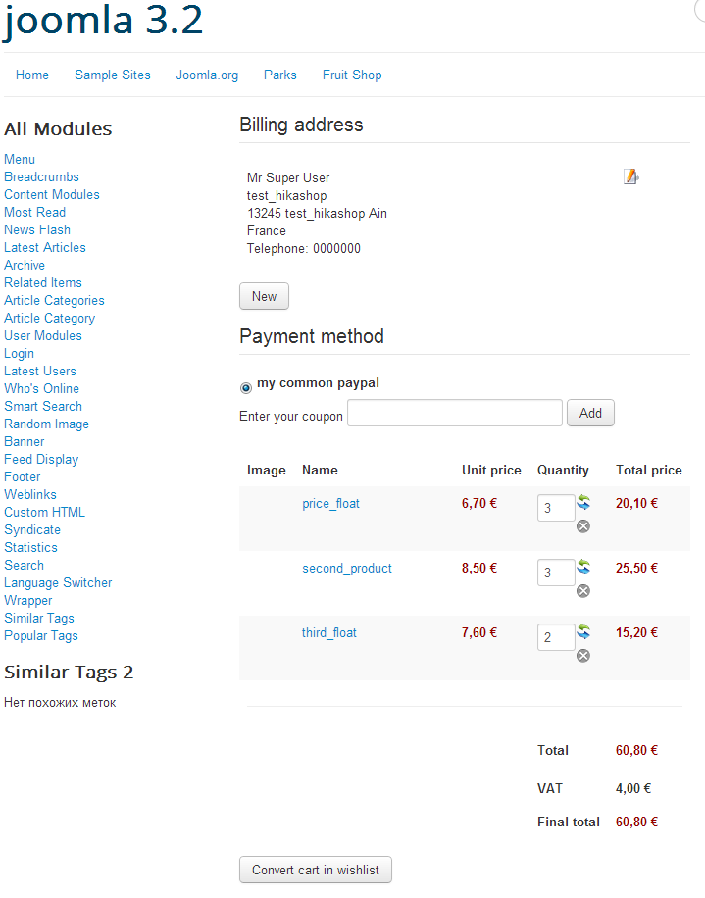705x898 pixels.
Task: Click the edit billing address icon
Action: 630,176
